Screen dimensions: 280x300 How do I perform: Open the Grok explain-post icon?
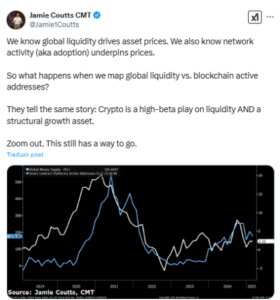click(x=255, y=17)
